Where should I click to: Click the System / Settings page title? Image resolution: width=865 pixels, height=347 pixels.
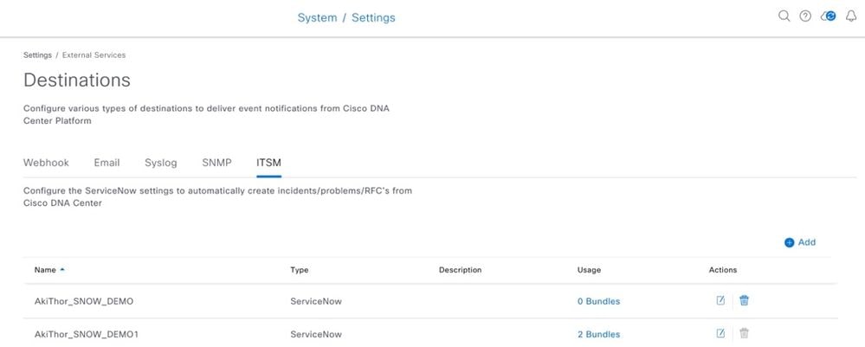[x=346, y=17]
